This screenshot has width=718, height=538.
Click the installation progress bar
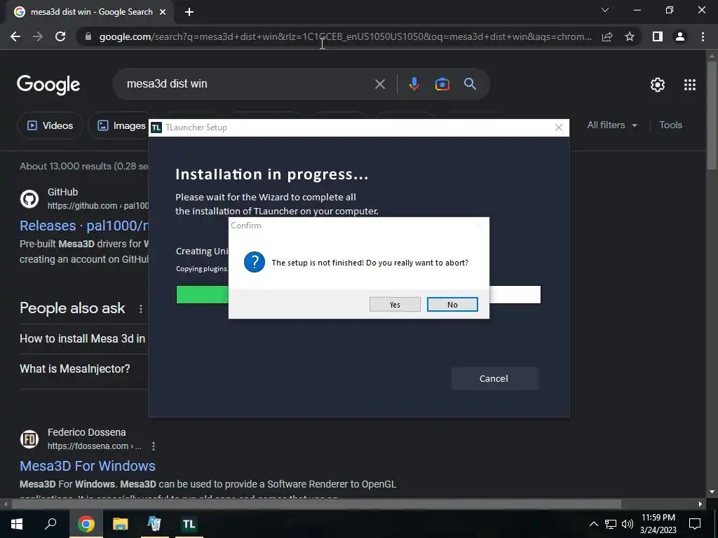(358, 295)
